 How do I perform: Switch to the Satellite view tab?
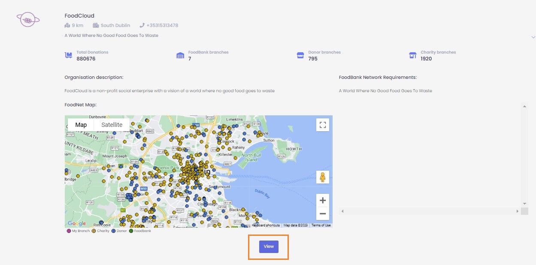[112, 125]
